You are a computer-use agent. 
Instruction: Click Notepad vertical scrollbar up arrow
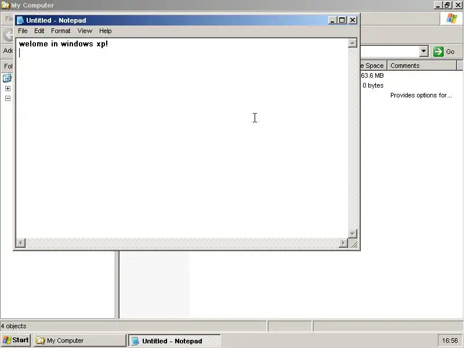353,43
